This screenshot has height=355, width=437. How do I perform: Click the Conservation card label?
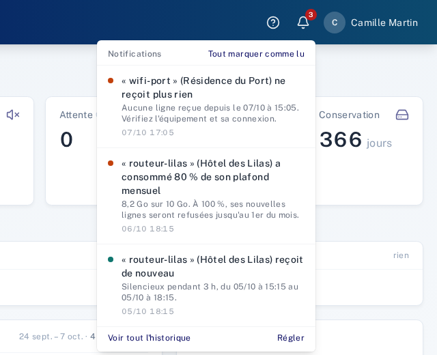tap(349, 115)
